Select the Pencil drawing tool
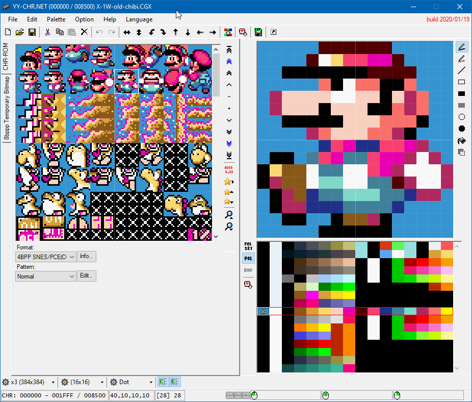The width and height of the screenshot is (472, 402). tap(462, 47)
